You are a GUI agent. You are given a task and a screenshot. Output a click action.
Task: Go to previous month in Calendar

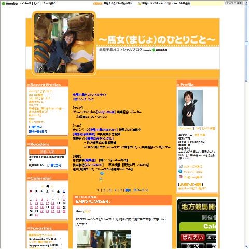[43, 186]
